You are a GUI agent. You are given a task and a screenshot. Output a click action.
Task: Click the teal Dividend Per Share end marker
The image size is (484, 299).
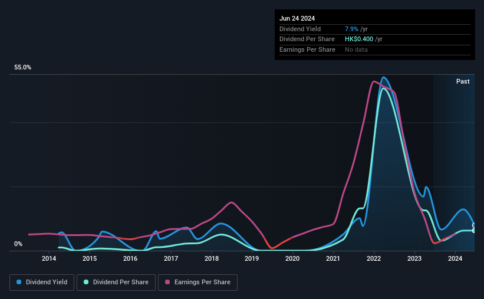[x=474, y=231]
